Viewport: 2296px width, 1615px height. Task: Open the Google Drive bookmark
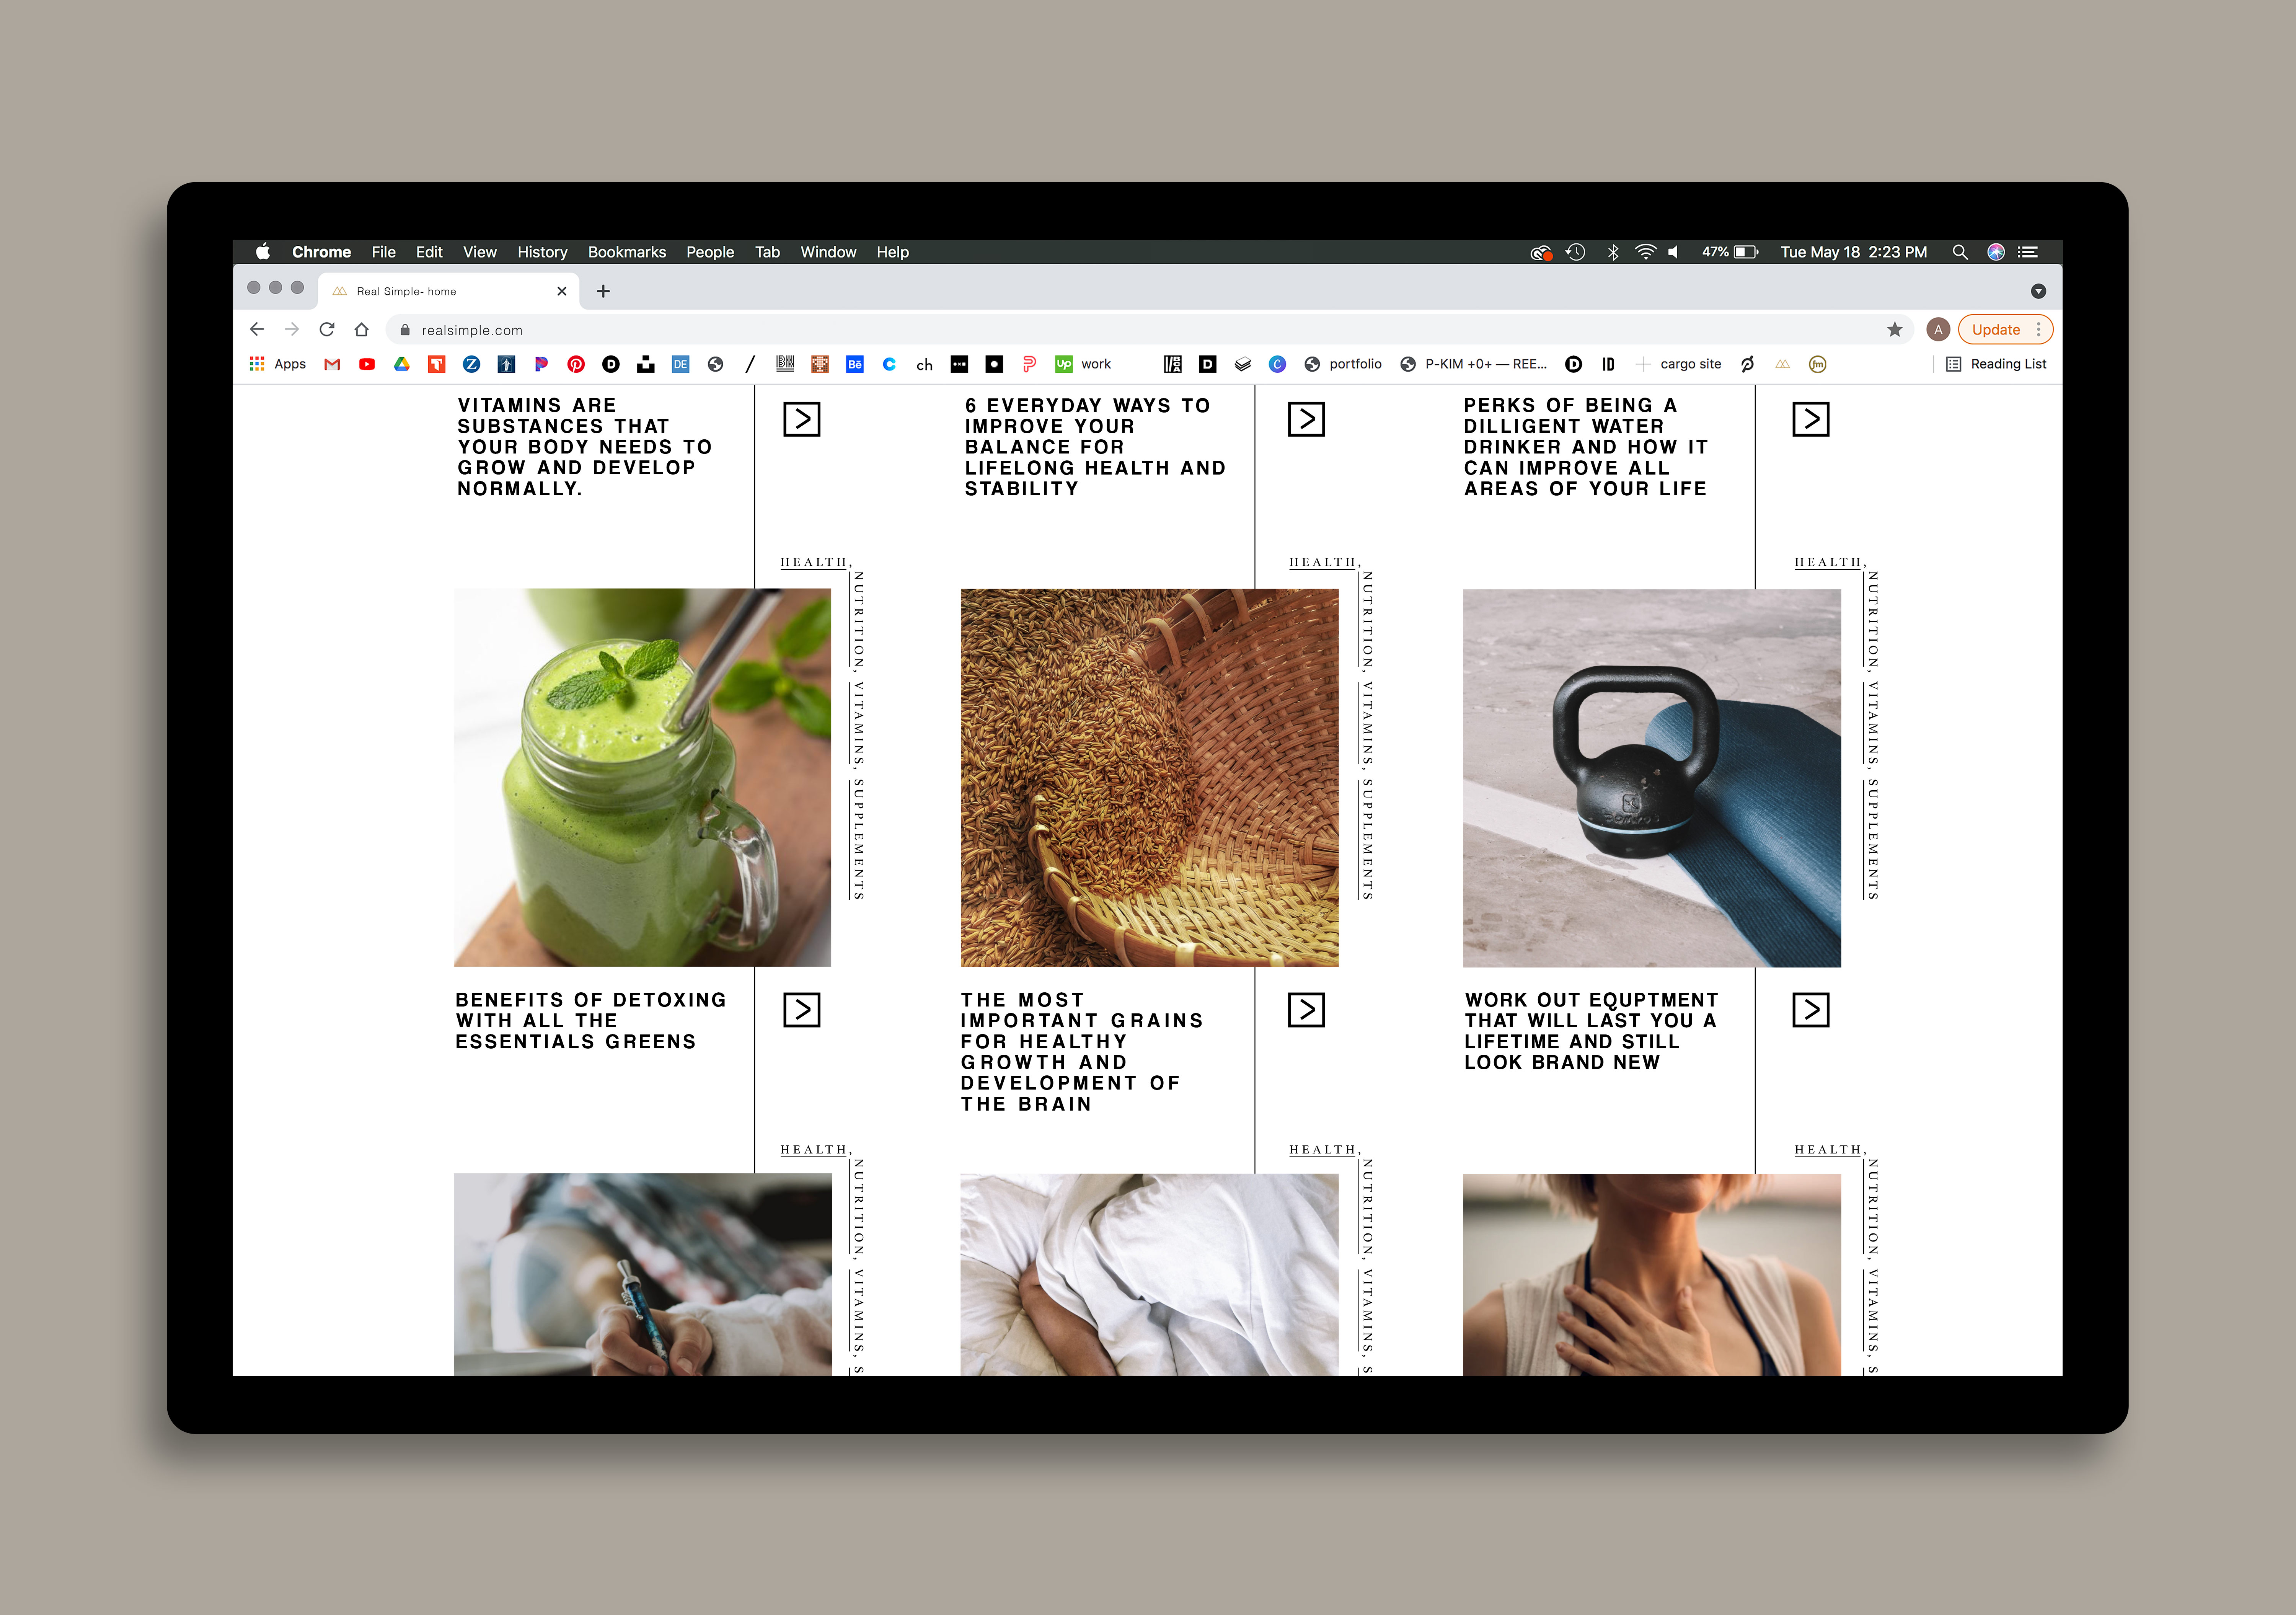402,364
